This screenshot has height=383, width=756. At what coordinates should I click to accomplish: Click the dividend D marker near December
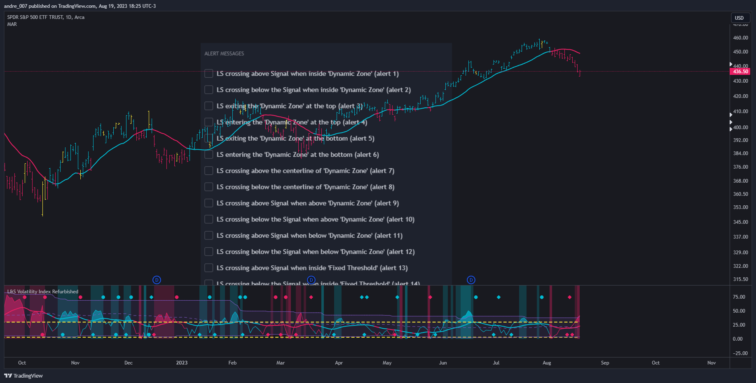(157, 280)
